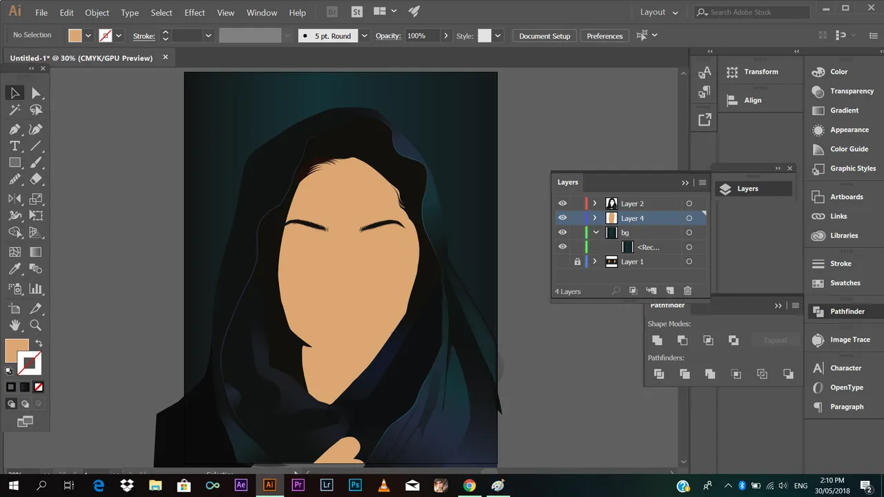Select the Pen tool

[15, 129]
